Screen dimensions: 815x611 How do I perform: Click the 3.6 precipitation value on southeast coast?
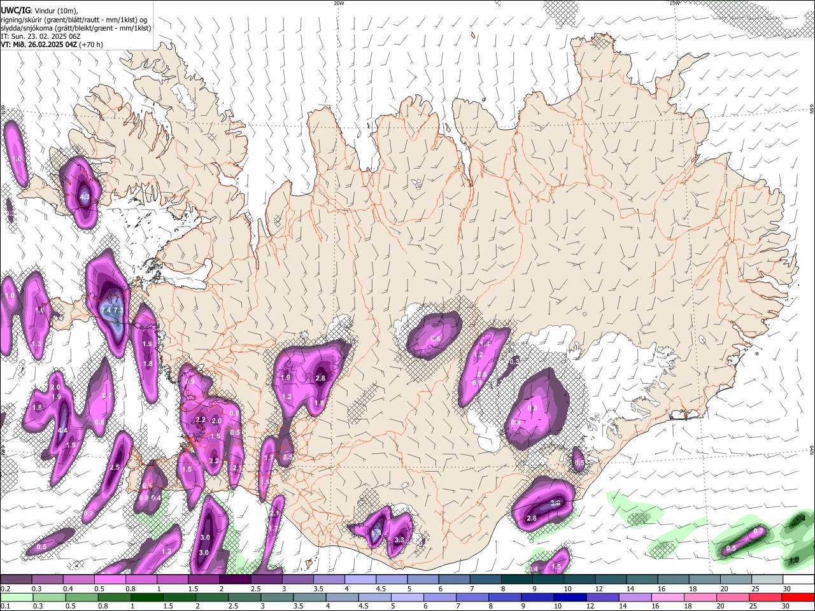tap(555, 503)
